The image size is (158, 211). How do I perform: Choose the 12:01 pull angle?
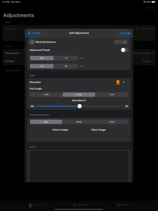[x=112, y=95]
